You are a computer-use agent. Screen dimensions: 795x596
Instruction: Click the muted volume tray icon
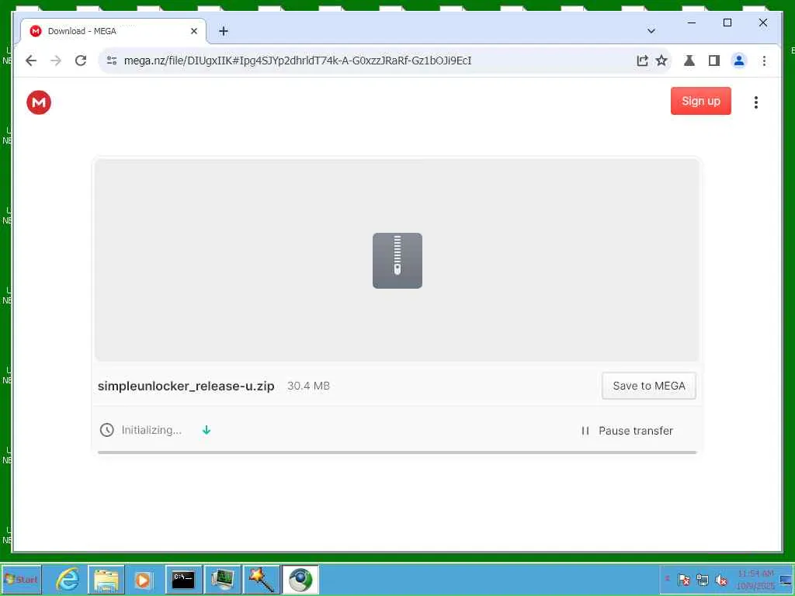pos(720,579)
